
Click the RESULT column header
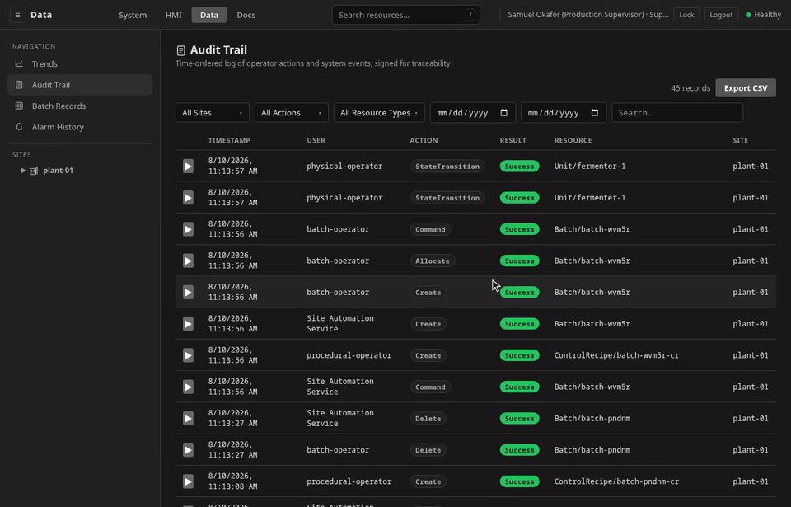(x=513, y=140)
